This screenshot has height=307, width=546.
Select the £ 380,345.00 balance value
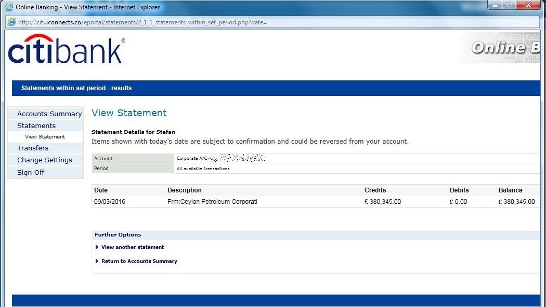click(516, 202)
